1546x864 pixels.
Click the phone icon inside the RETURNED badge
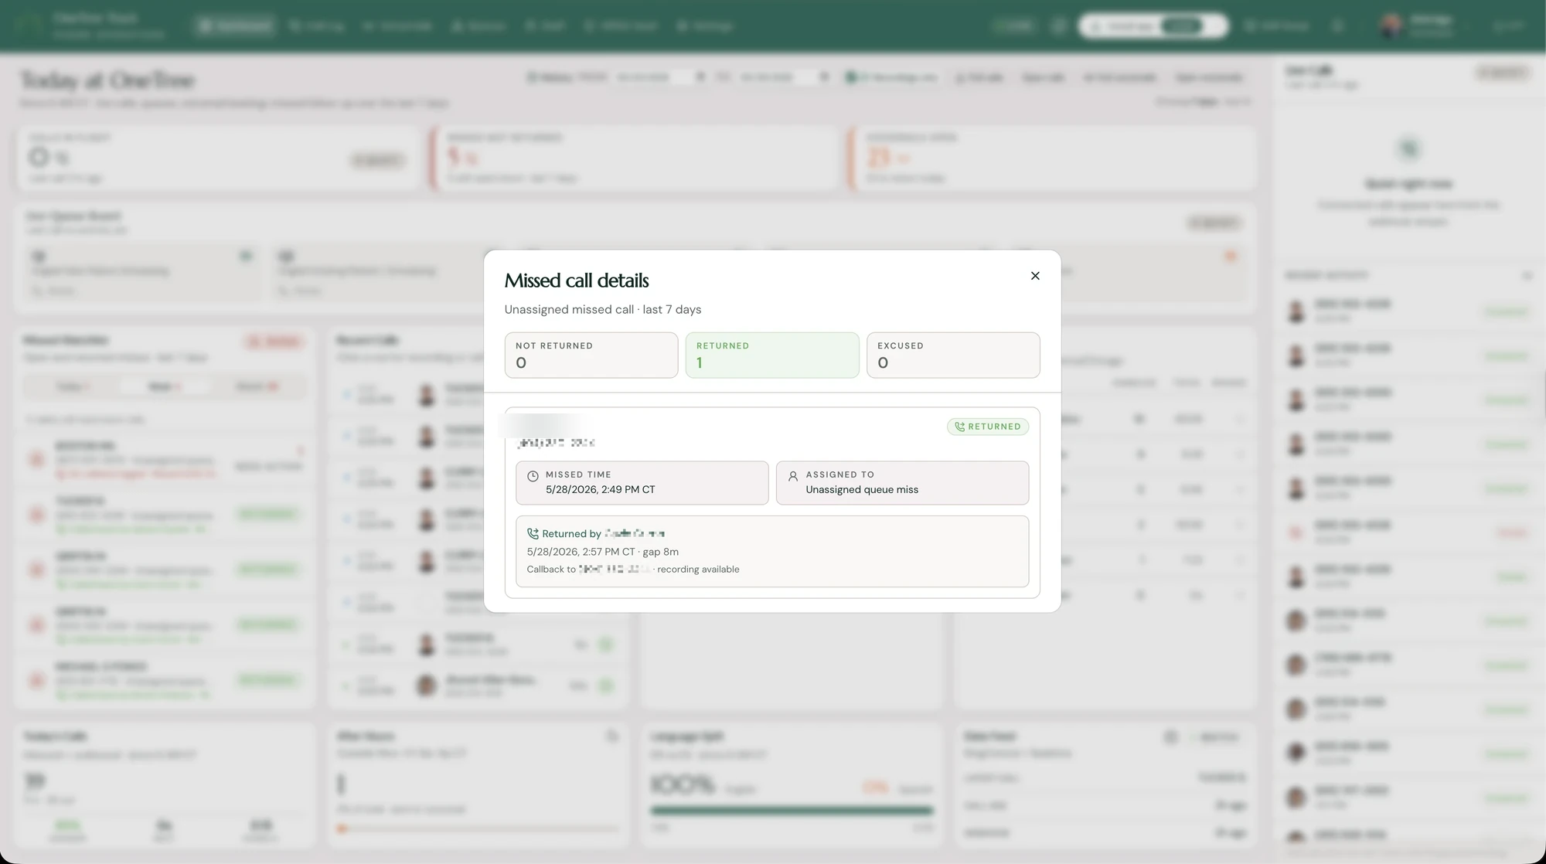959,427
